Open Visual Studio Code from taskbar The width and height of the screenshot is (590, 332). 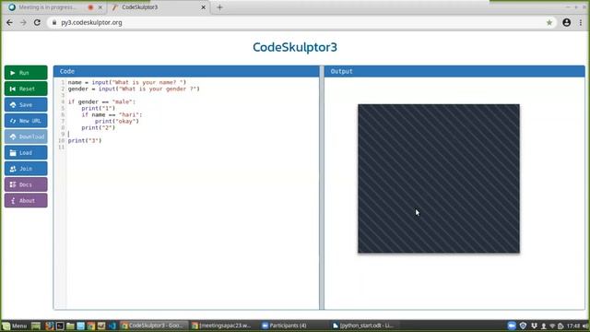(x=112, y=326)
